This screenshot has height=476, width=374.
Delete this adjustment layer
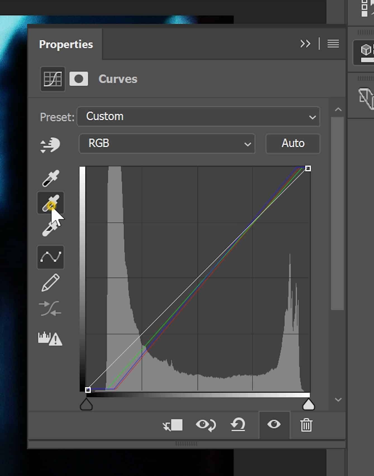coord(306,425)
